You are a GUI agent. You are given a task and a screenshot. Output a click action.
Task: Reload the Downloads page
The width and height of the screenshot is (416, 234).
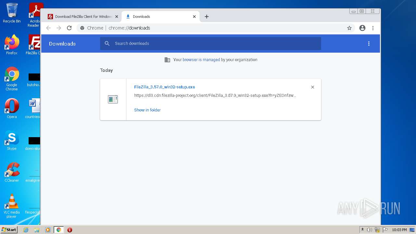[69, 28]
